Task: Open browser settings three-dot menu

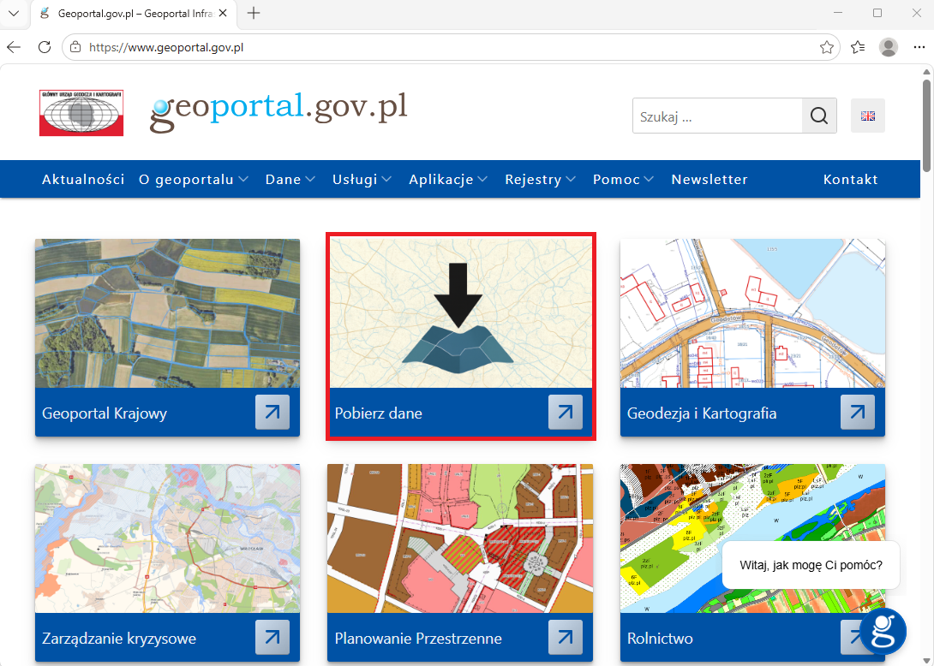Action: (919, 47)
